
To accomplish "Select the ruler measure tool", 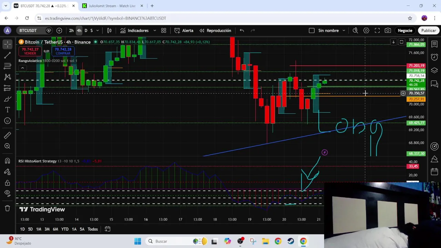I will [7, 135].
